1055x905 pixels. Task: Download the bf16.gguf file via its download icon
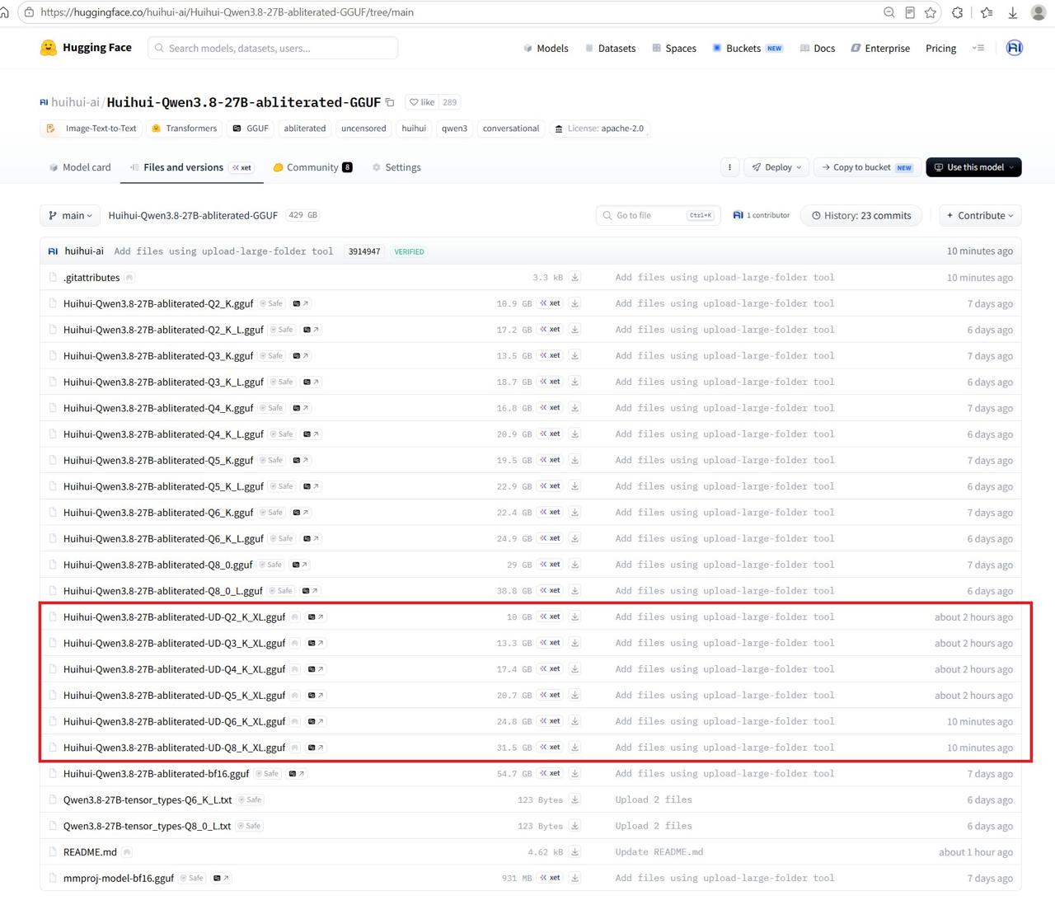(574, 773)
